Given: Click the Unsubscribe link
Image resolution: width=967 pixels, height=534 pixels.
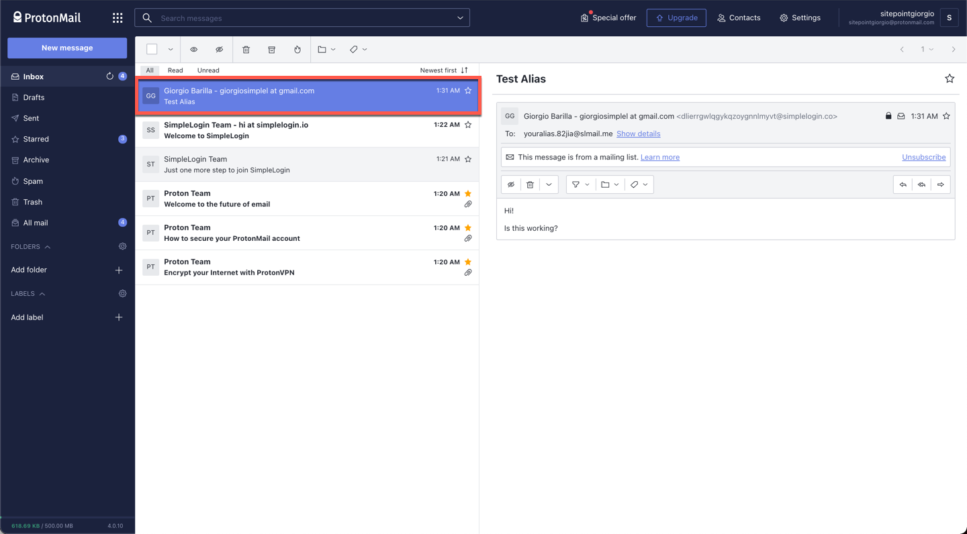Looking at the screenshot, I should pos(923,157).
